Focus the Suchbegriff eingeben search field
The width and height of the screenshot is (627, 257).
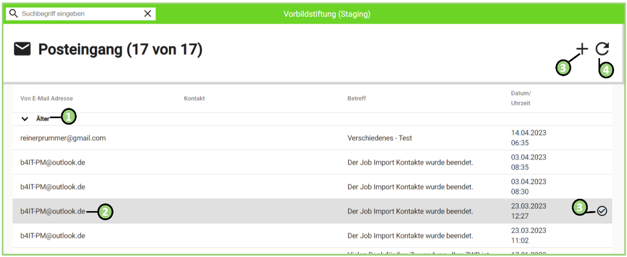click(x=81, y=14)
